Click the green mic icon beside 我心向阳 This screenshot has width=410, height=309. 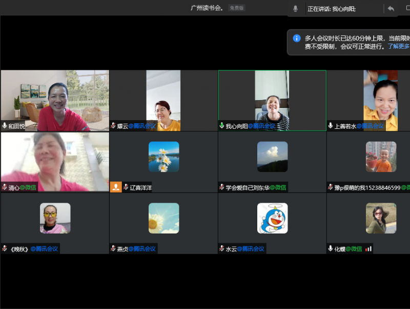(x=222, y=126)
